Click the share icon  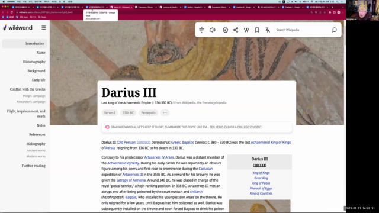tap(236, 30)
